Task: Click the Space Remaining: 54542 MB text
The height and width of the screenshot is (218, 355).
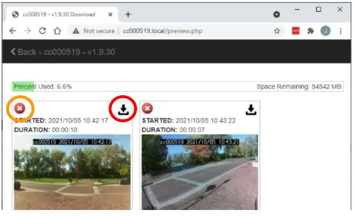Action: (299, 87)
